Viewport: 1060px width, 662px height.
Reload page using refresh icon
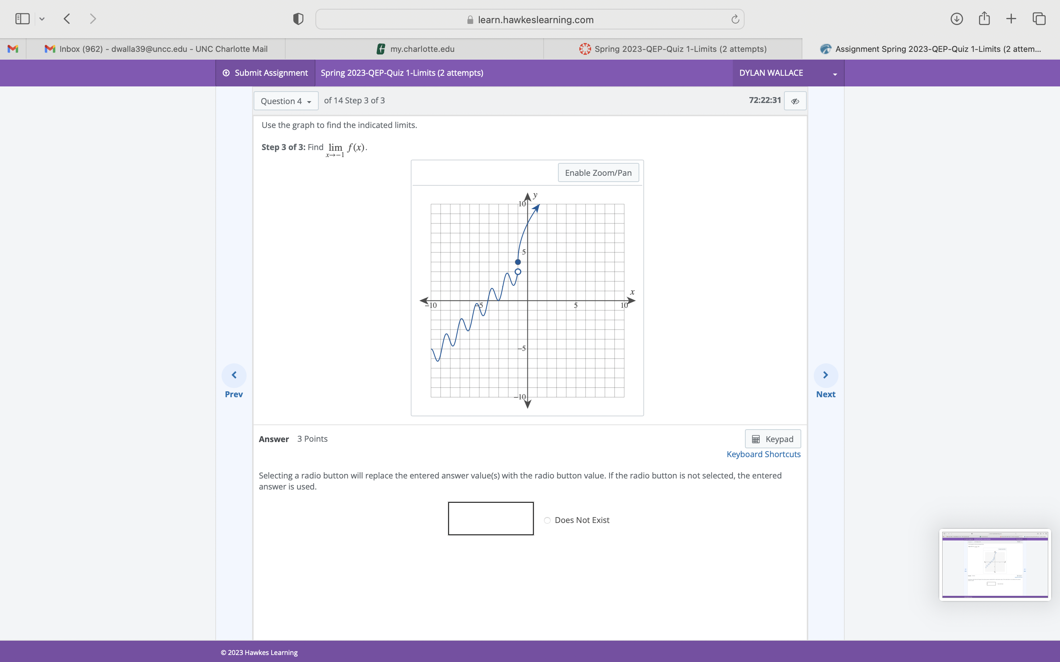coord(735,19)
